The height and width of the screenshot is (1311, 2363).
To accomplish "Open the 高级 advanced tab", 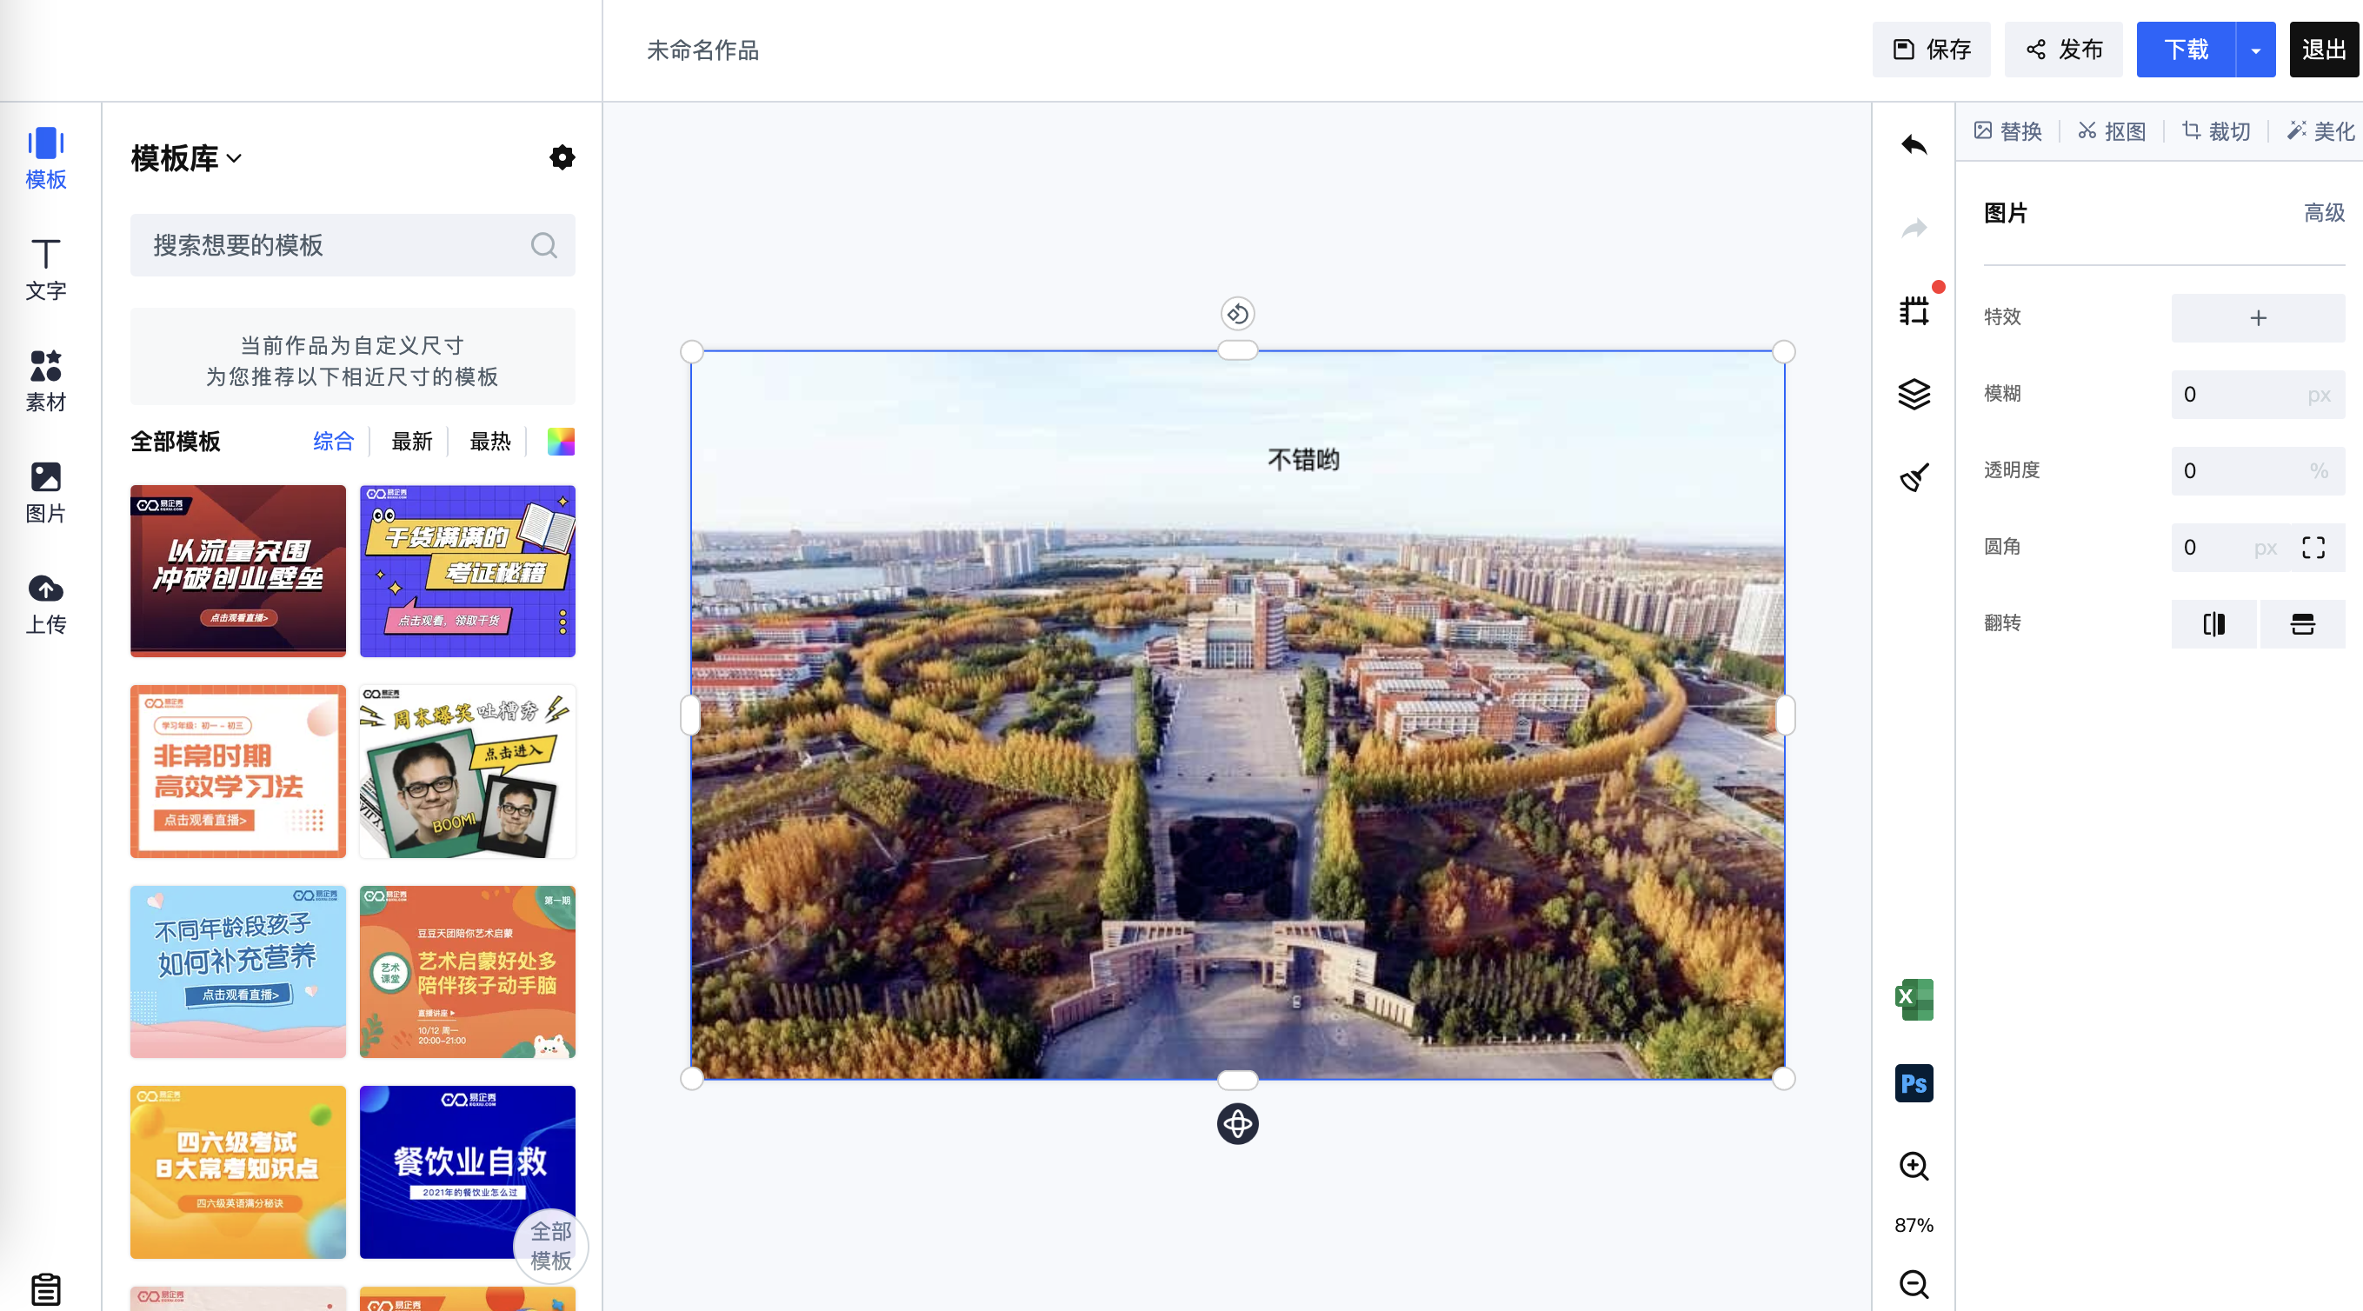I will pos(2324,213).
